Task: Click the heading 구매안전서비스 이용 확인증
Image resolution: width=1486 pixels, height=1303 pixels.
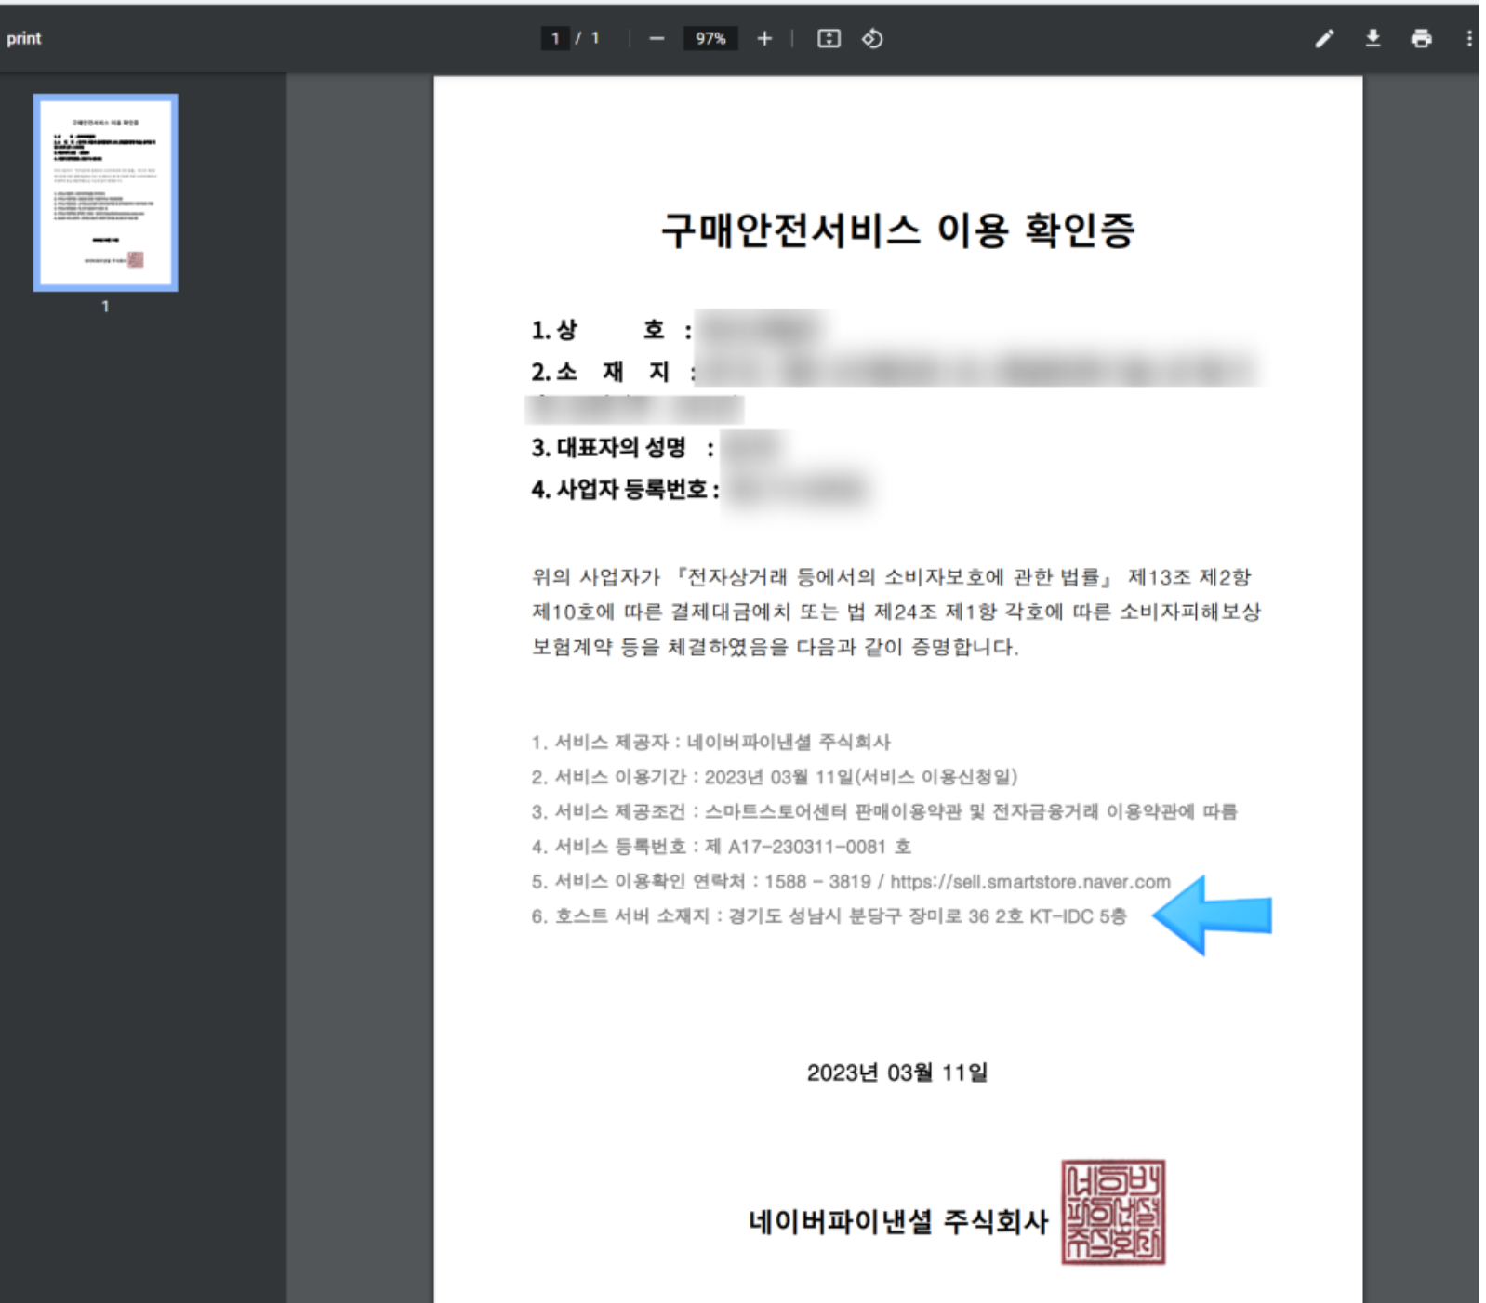Action: pyautogui.click(x=897, y=230)
